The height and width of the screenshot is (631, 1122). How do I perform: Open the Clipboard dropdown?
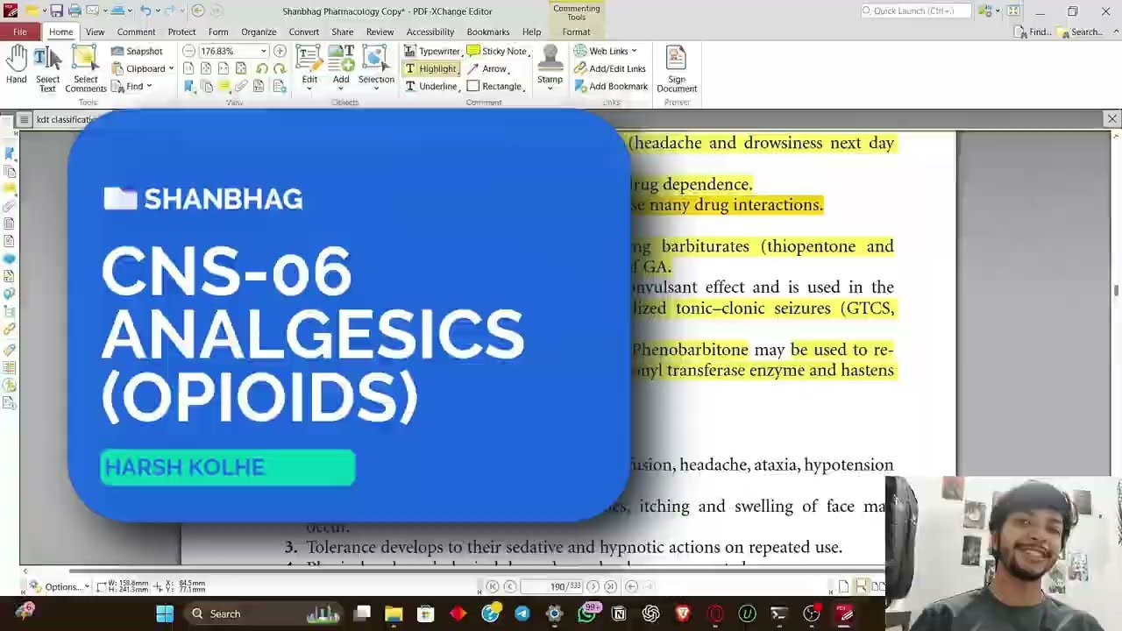pos(142,68)
